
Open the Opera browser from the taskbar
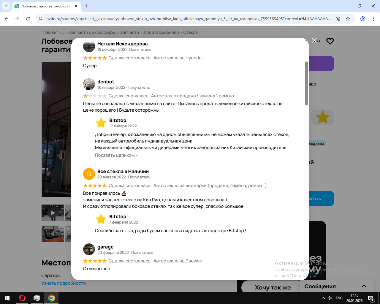[x=22, y=298]
